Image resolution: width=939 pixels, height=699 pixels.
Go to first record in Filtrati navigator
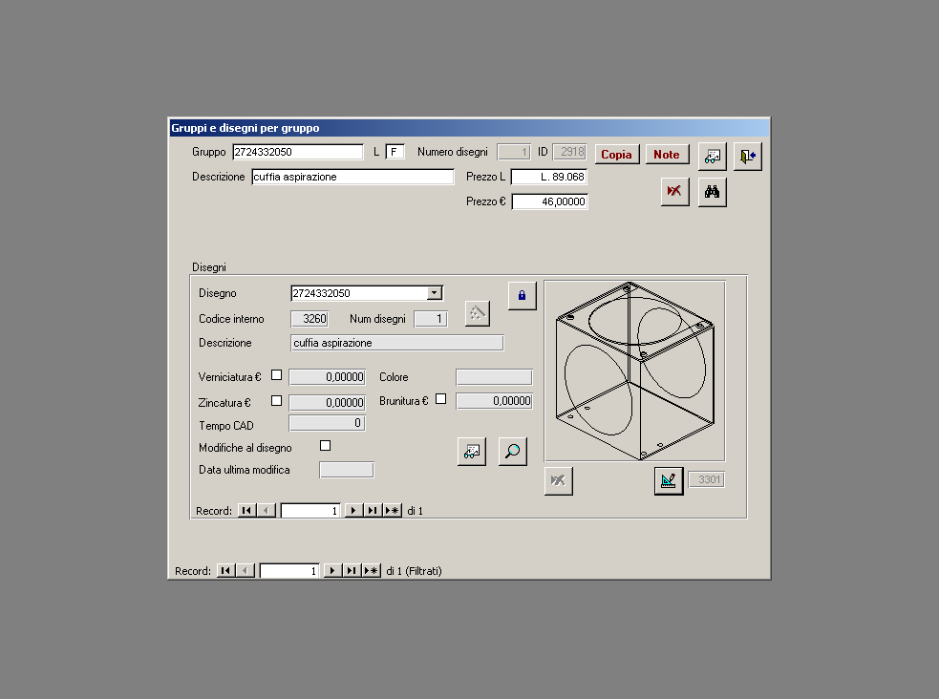225,571
